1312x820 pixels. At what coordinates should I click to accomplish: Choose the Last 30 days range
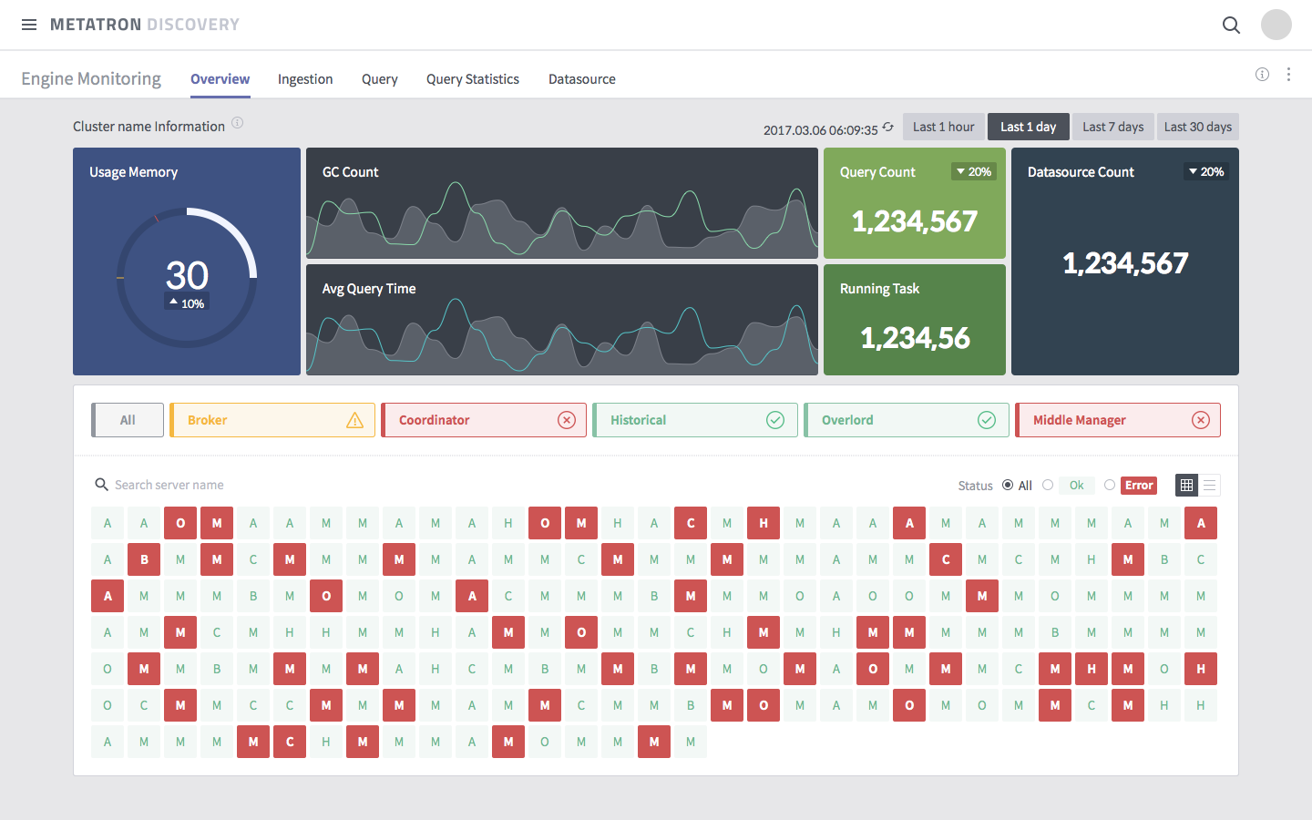[x=1198, y=127]
